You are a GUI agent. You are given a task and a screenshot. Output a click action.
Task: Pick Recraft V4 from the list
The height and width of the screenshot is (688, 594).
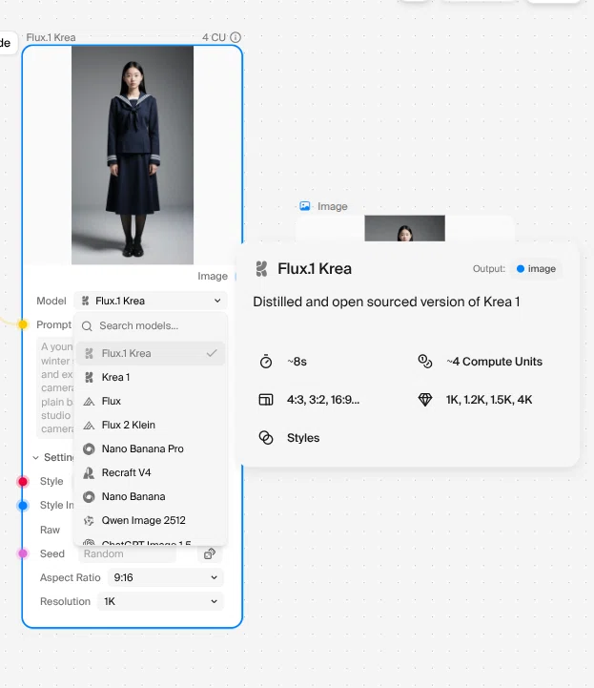151,472
